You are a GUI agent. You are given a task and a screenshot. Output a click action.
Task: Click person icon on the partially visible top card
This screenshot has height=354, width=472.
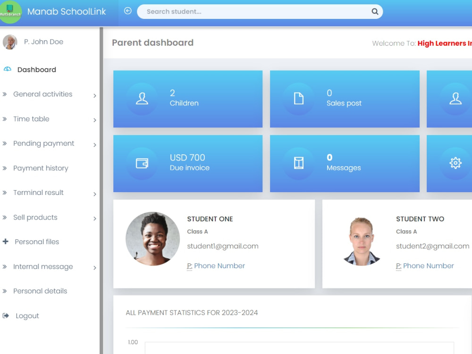(455, 99)
